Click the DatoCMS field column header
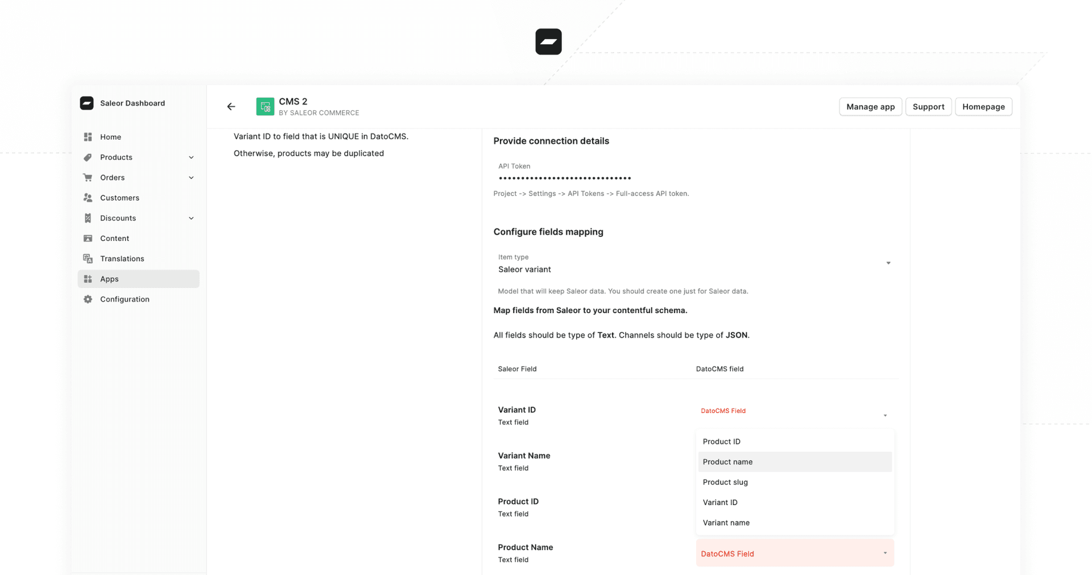Screen dimensions: 1092x575 719,369
